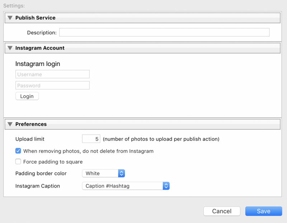
Task: Collapse the Publish Service section triangle
Action: click(10, 18)
